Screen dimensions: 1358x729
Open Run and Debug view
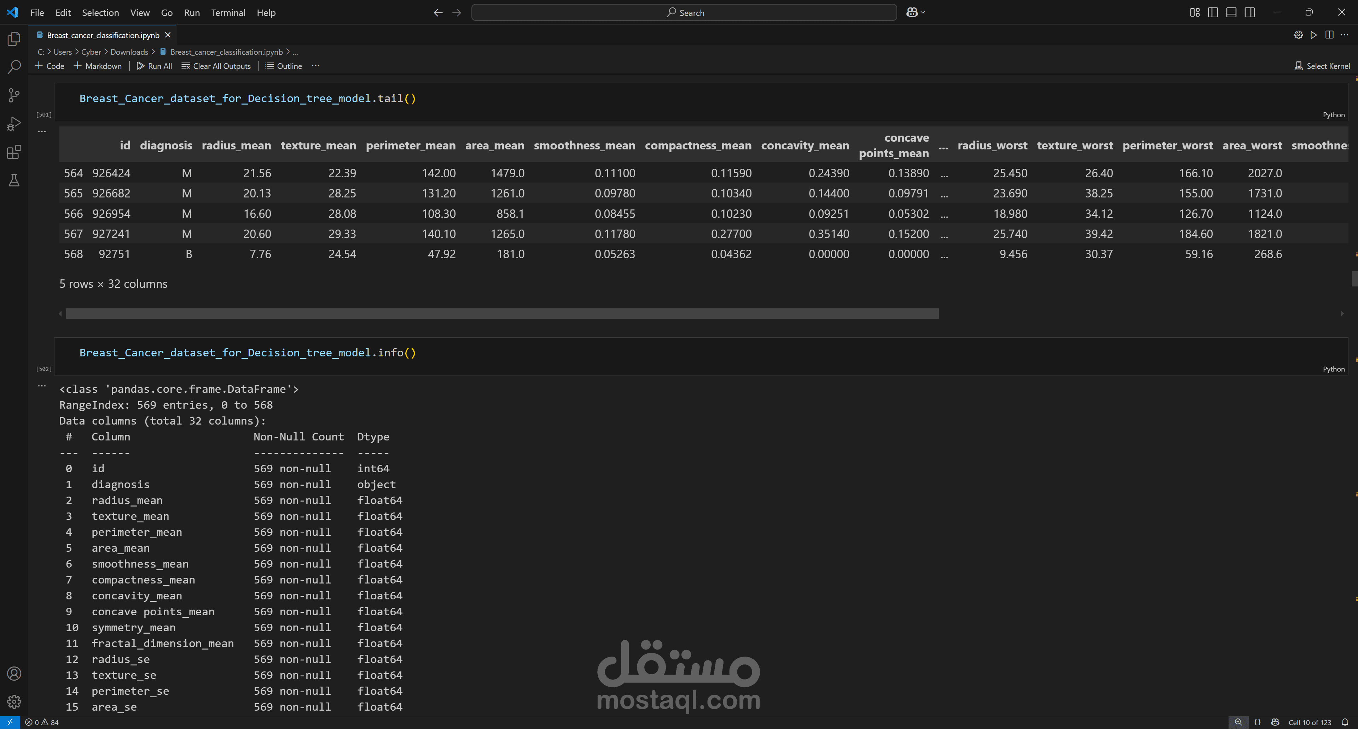(x=14, y=124)
